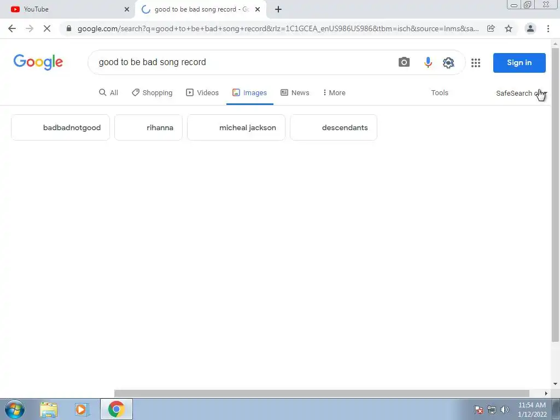560x420 pixels.
Task: Switch to the YouTube tab
Action: coord(68,9)
